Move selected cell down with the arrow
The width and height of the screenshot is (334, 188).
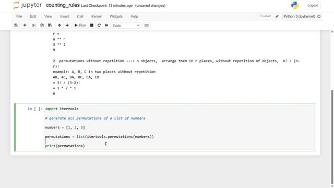67,26
